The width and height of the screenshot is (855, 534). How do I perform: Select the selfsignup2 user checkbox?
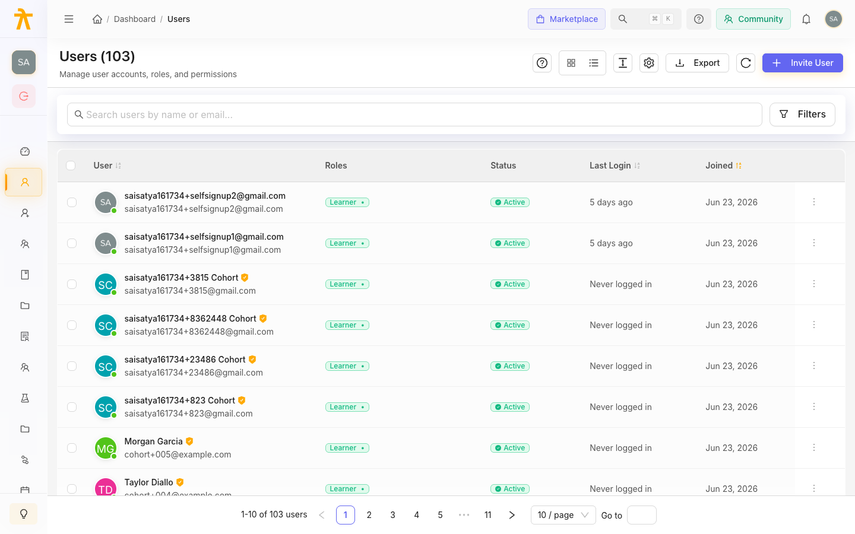click(x=72, y=202)
